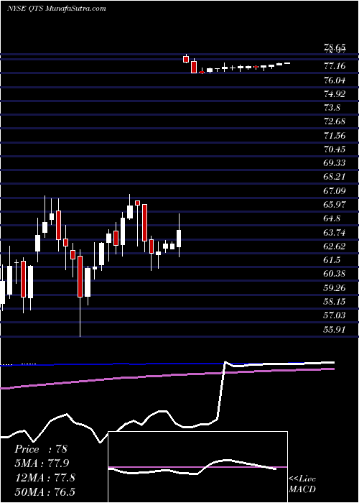Click the 59.26 price axis label
The height and width of the screenshot is (503, 359).
tap(335, 287)
